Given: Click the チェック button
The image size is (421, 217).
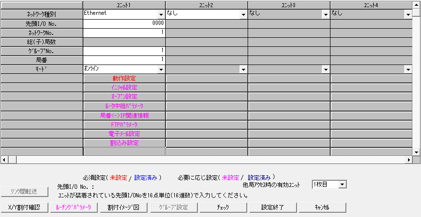Looking at the screenshot, I should click(223, 207).
